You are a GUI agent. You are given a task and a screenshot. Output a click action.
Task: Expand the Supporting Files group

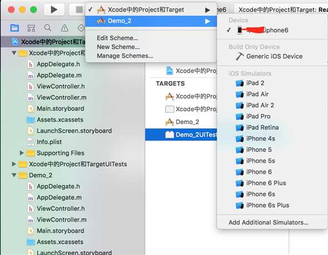(x=22, y=153)
